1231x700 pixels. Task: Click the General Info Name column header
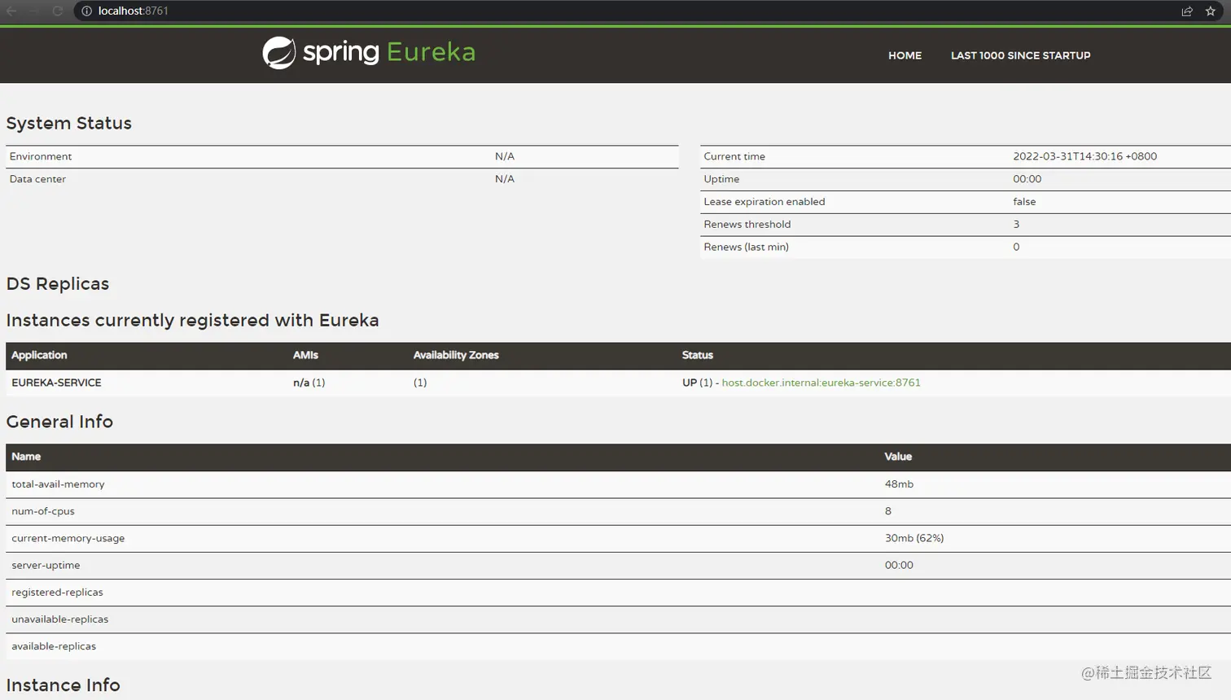click(26, 457)
